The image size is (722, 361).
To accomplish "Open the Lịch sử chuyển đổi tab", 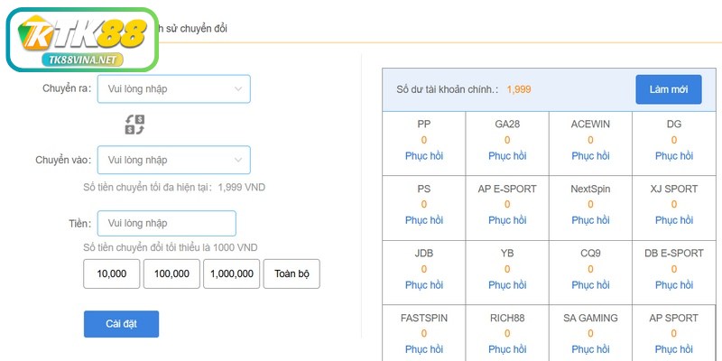I will click(x=194, y=28).
